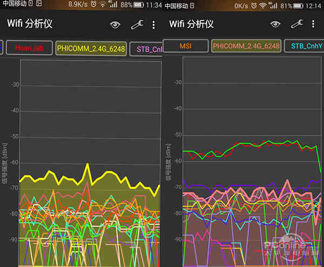Tap the alarm clock icon in left status bar

93,4
